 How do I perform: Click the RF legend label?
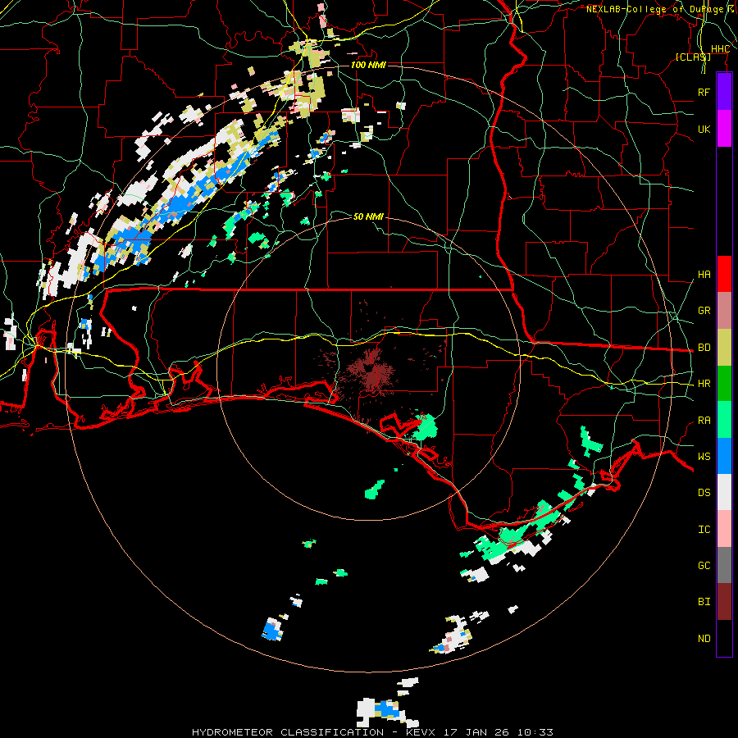(704, 92)
